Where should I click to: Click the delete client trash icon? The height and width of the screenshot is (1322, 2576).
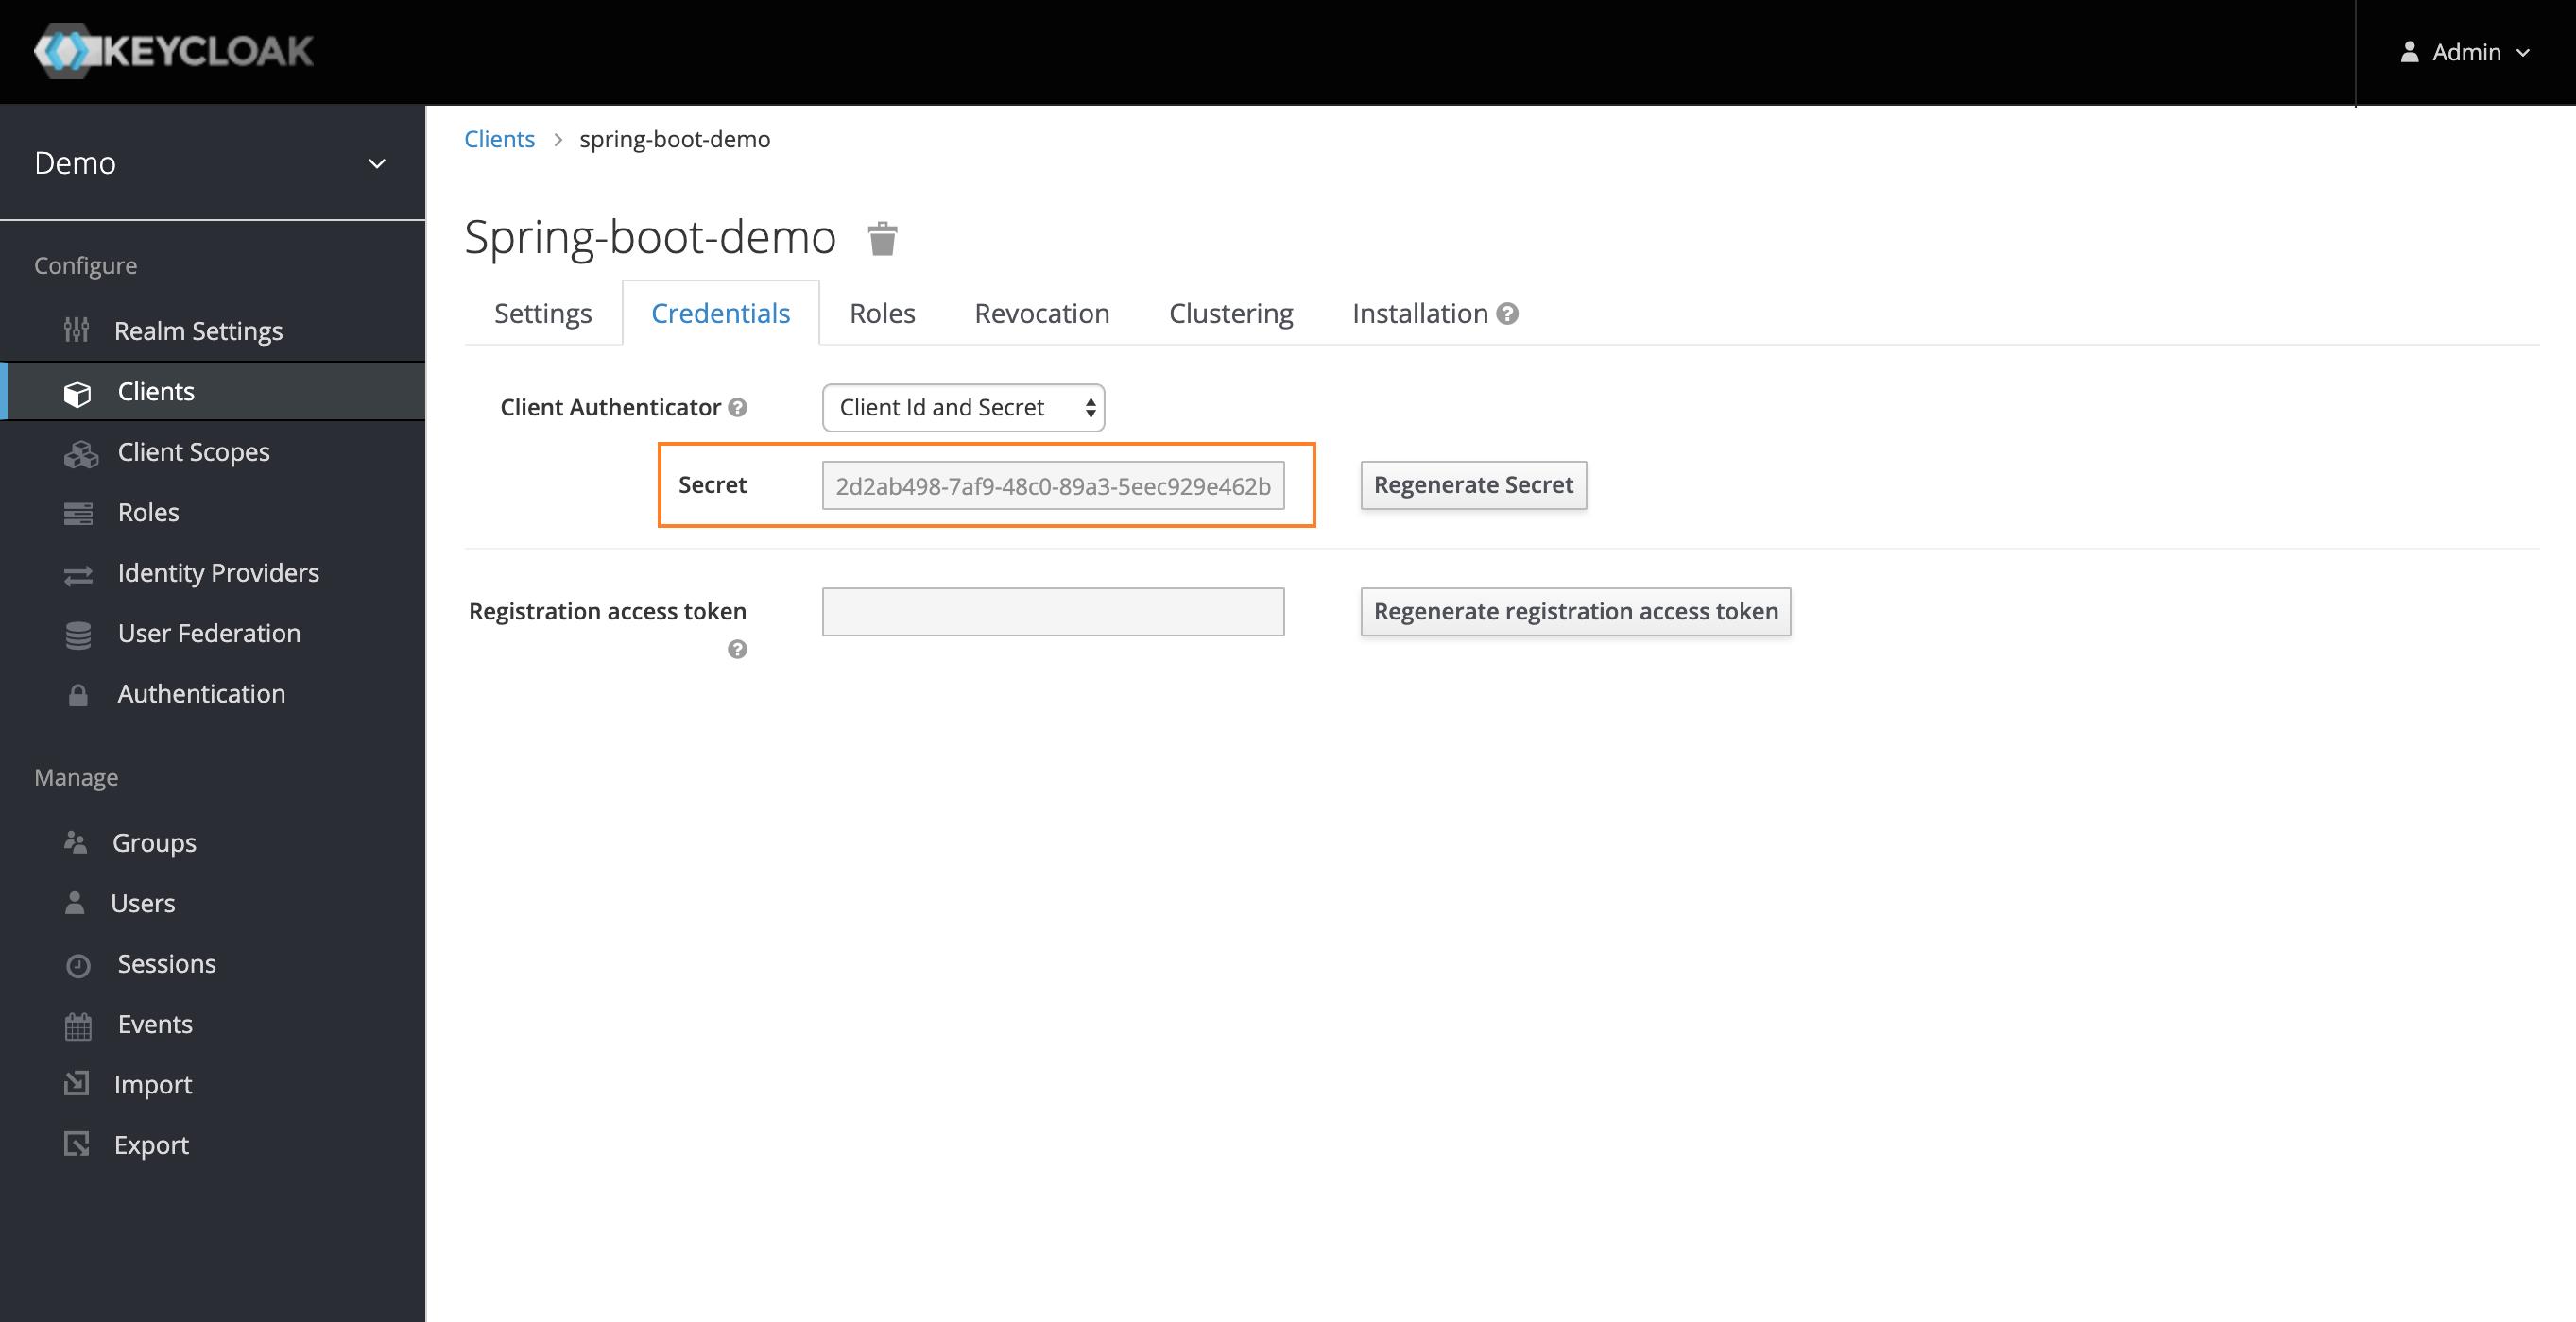click(879, 236)
